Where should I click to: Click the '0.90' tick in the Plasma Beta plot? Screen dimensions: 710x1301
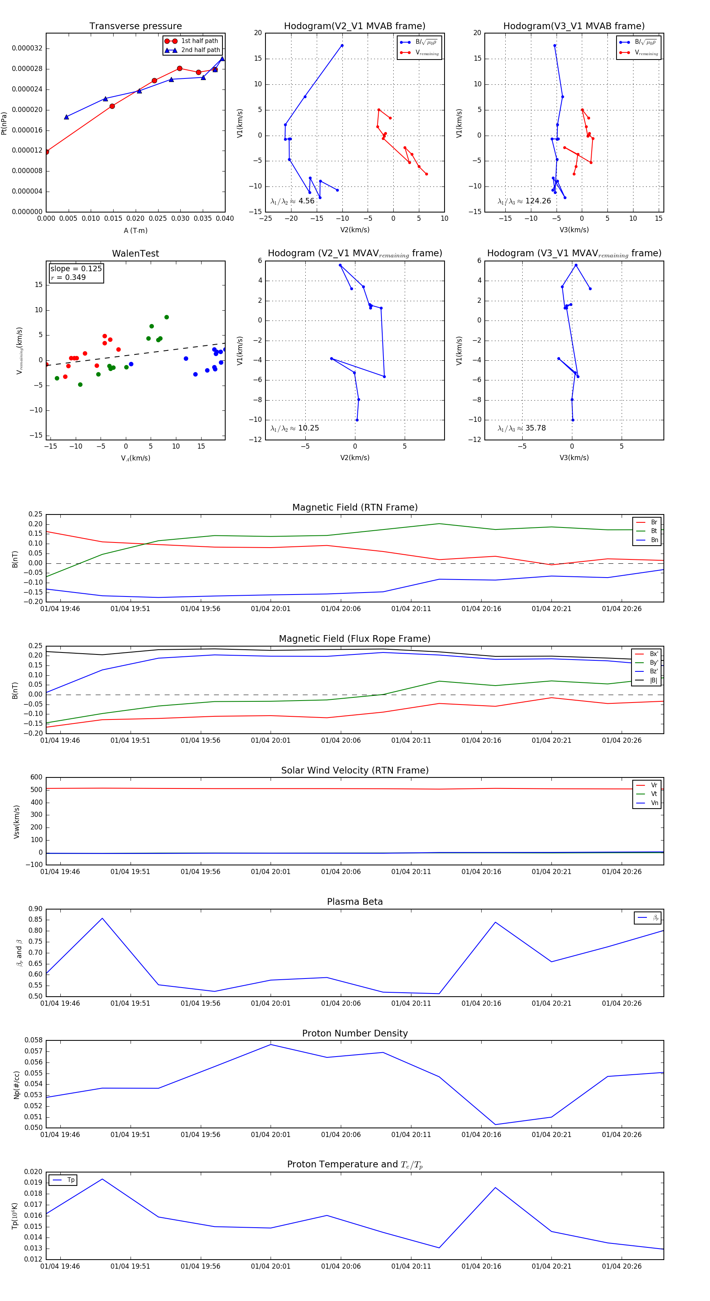pyautogui.click(x=35, y=909)
